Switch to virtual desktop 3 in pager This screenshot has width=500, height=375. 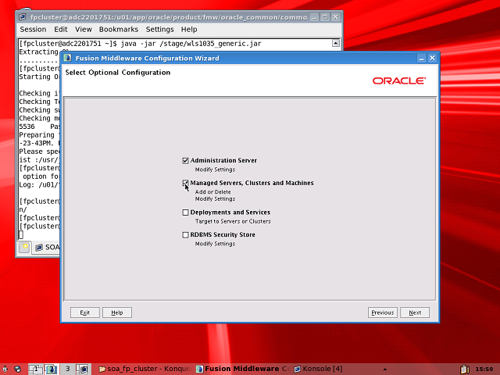tap(67, 369)
